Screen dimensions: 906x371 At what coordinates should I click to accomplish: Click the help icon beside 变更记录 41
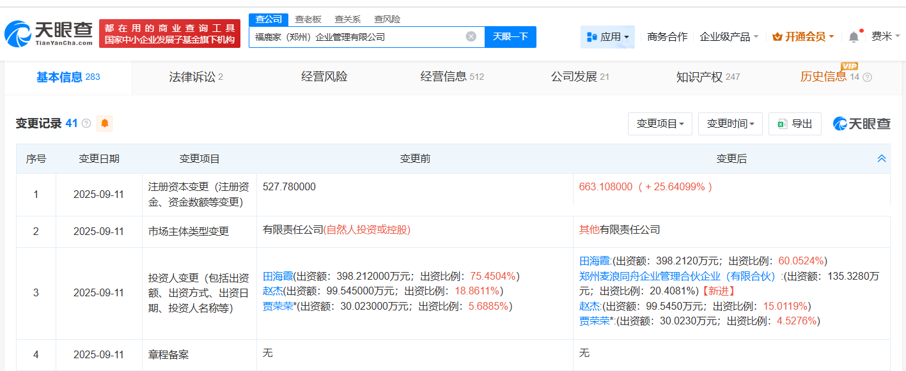pyautogui.click(x=86, y=123)
